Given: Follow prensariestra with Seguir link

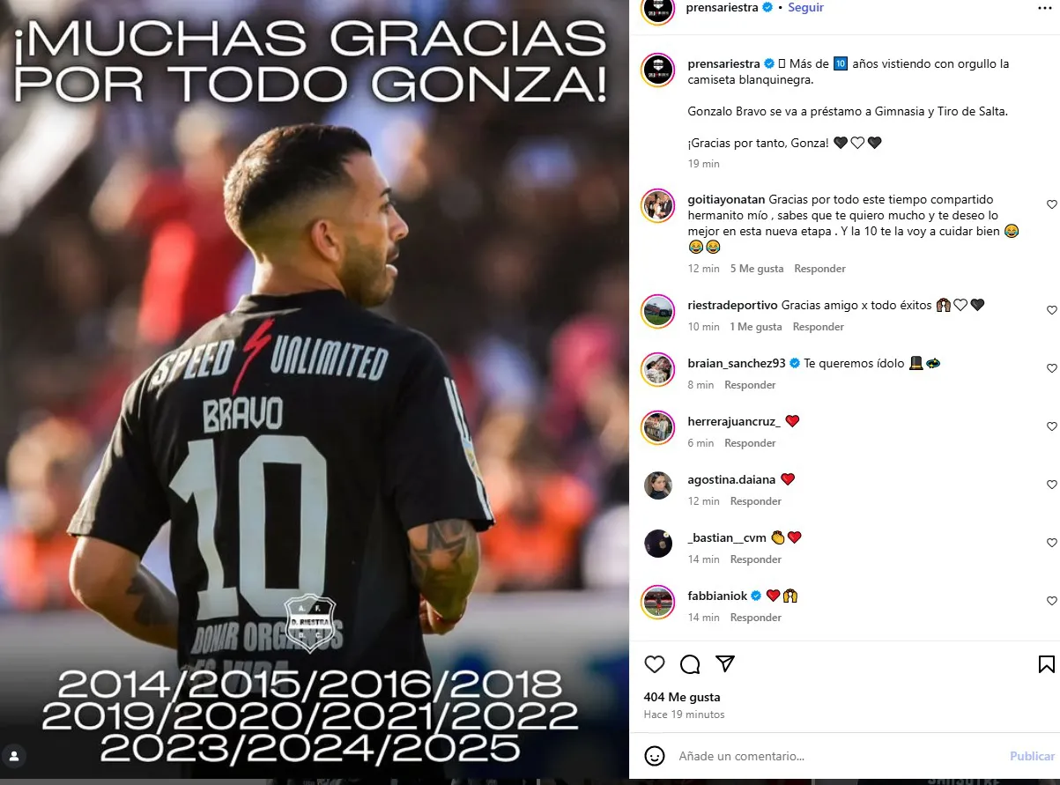Looking at the screenshot, I should pyautogui.click(x=805, y=7).
